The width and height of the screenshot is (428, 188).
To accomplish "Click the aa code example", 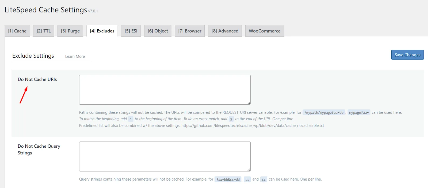I will click(x=247, y=179).
